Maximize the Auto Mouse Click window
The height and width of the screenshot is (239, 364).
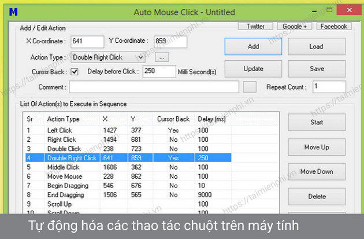point(329,10)
